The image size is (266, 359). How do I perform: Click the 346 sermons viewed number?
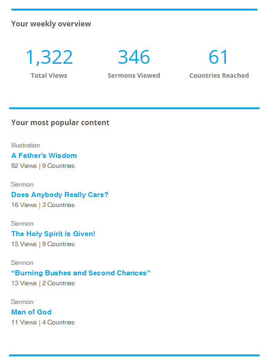click(134, 57)
